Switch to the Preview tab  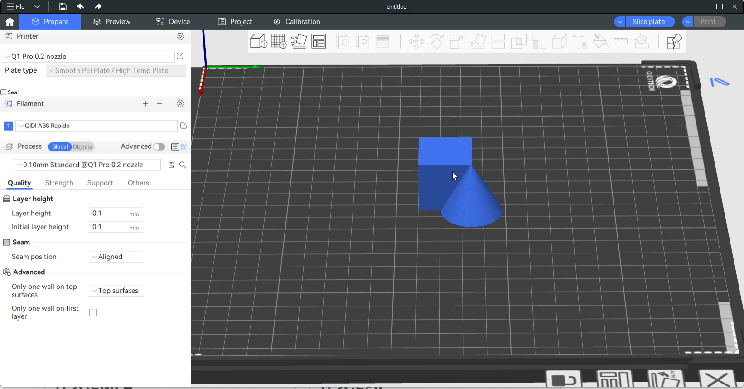click(112, 22)
